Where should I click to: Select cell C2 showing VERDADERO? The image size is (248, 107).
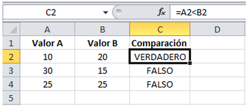pos(160,56)
